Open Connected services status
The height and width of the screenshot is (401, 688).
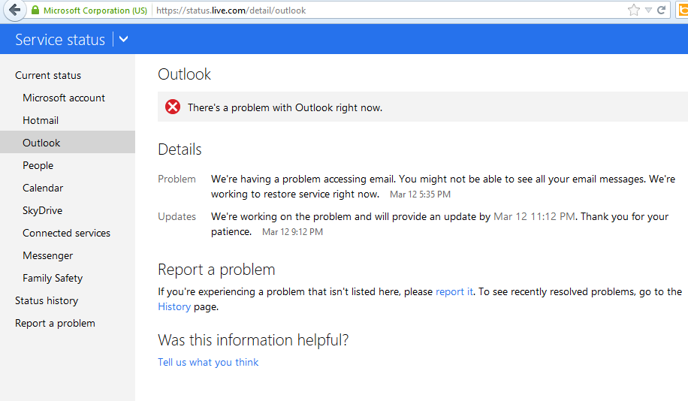coord(66,233)
